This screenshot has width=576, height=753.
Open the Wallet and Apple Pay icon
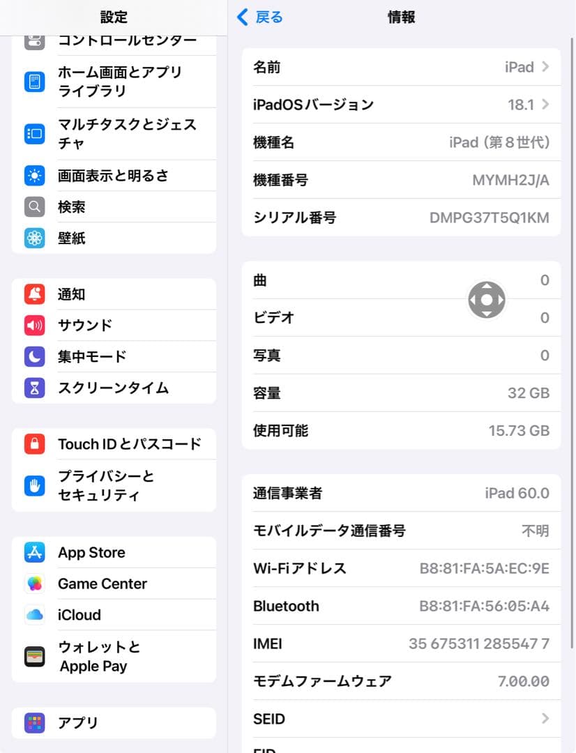pyautogui.click(x=35, y=657)
